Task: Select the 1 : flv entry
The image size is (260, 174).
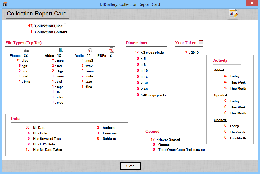Action: pyautogui.click(x=56, y=92)
